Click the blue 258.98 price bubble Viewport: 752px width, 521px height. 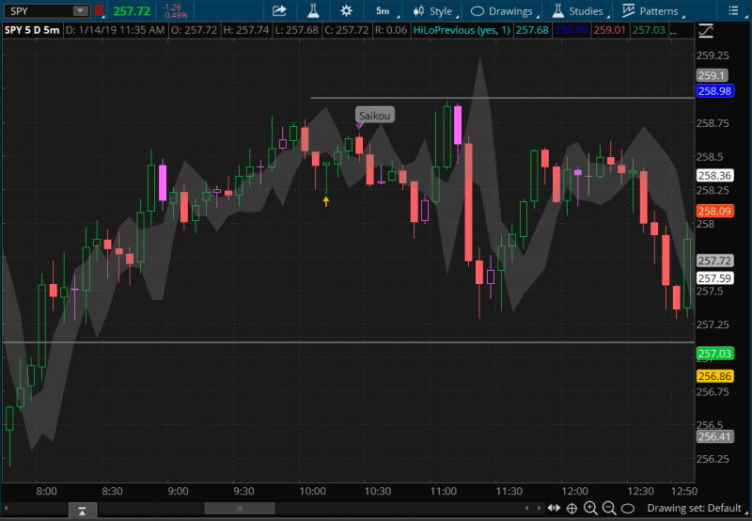(714, 90)
